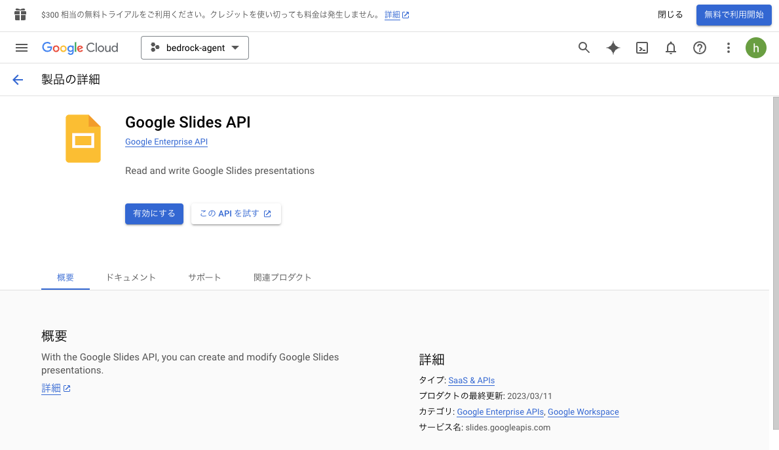Open the navigation hamburger menu
Image resolution: width=779 pixels, height=450 pixels.
point(21,47)
